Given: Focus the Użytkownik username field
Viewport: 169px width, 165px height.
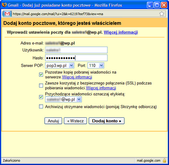Looking at the screenshot, I should [x=76, y=50].
